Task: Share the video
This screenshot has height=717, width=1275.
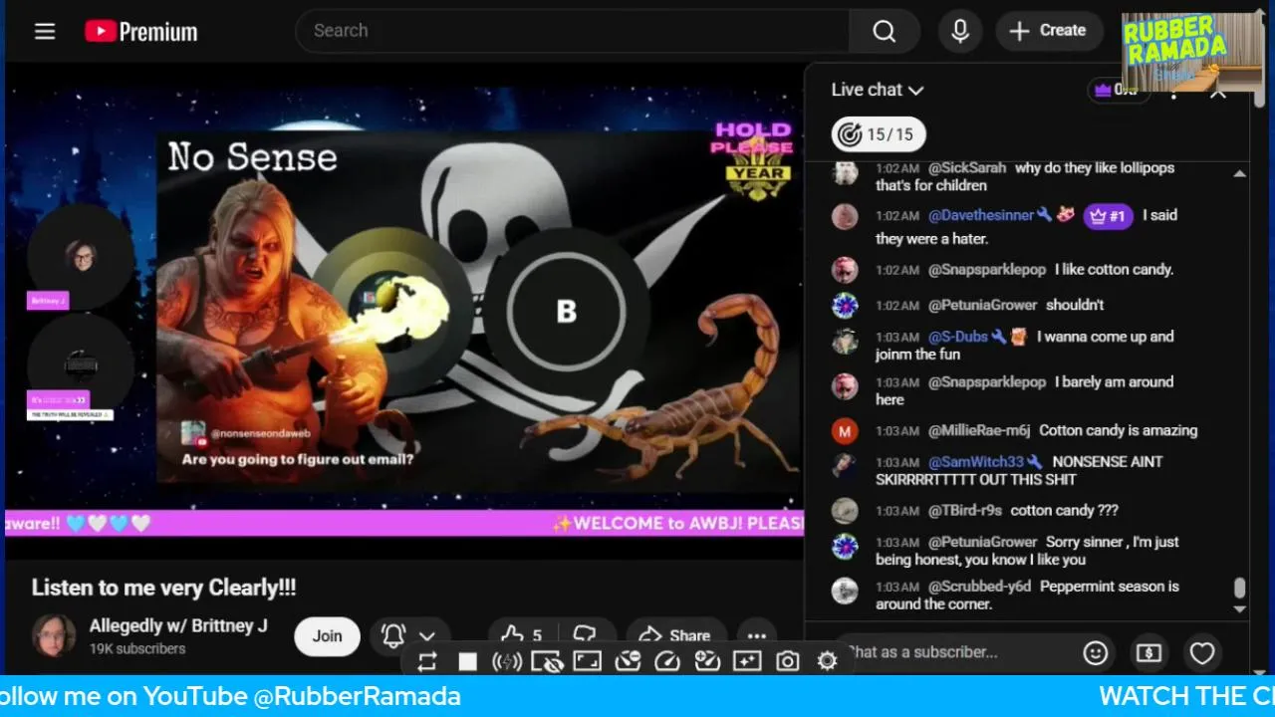Action: coord(675,635)
